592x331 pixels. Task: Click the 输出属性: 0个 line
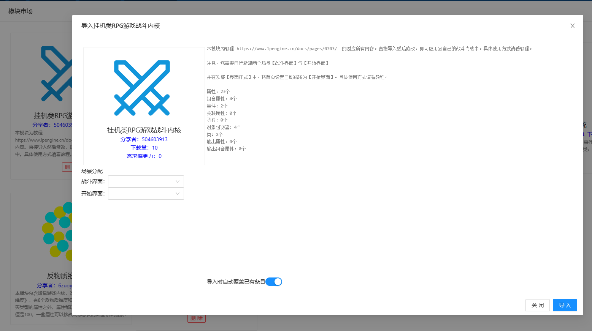(222, 142)
